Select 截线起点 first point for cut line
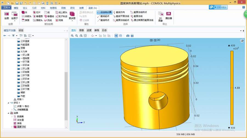The image size is (247, 138). click(103, 16)
